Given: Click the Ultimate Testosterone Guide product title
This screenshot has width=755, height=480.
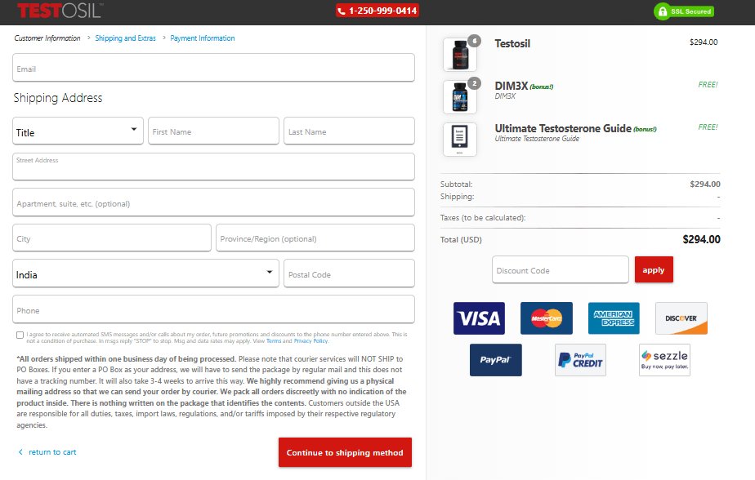Looking at the screenshot, I should 563,128.
